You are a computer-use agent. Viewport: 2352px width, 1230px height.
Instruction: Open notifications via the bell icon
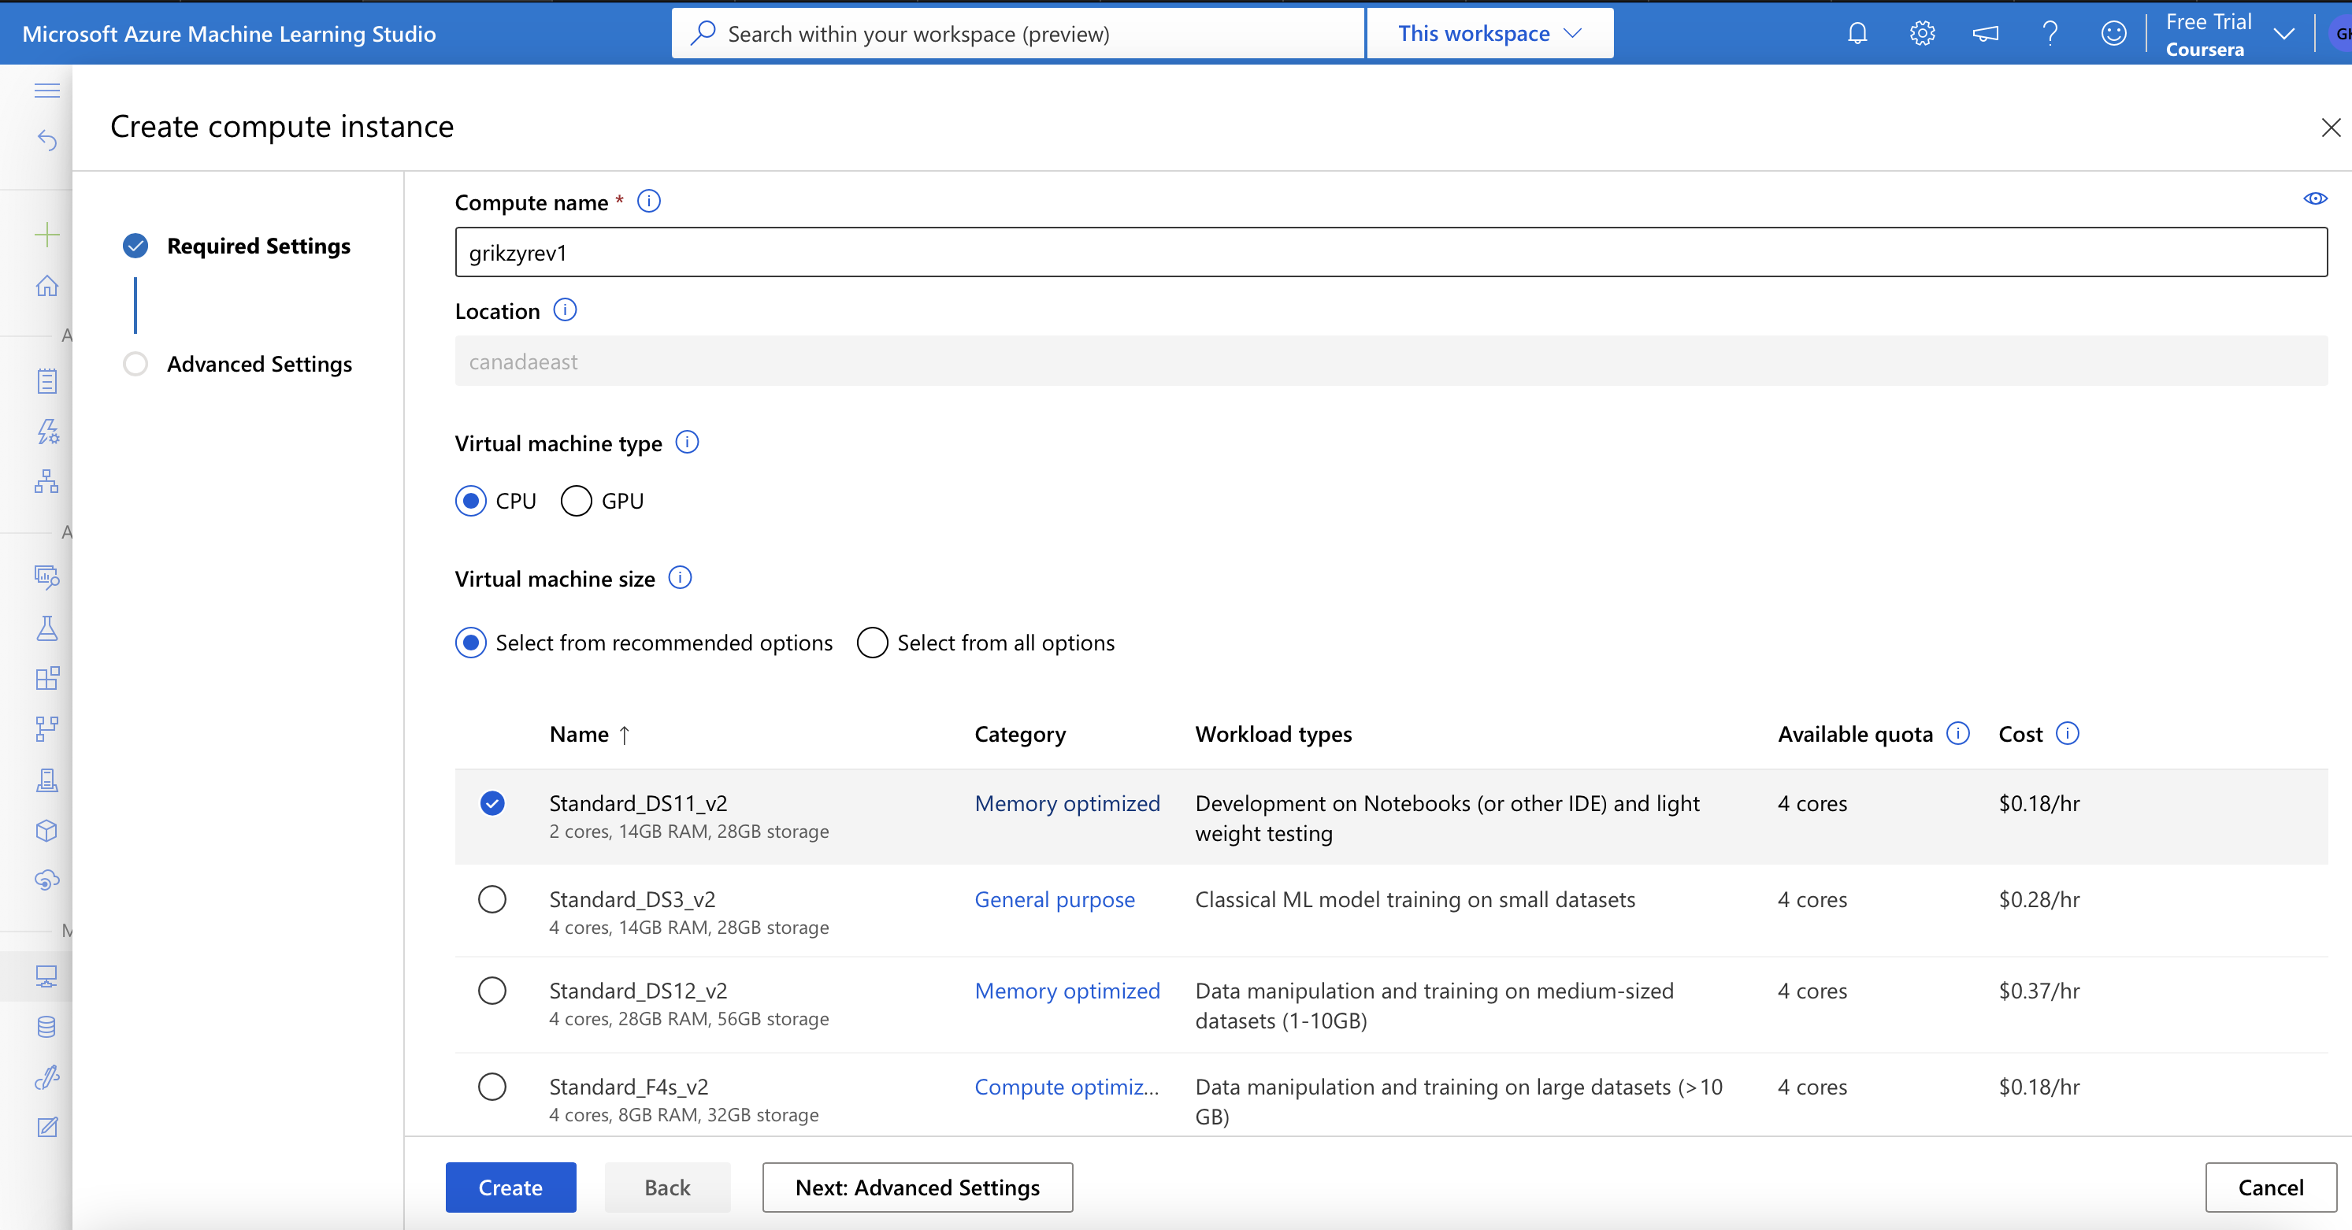pyautogui.click(x=1857, y=33)
